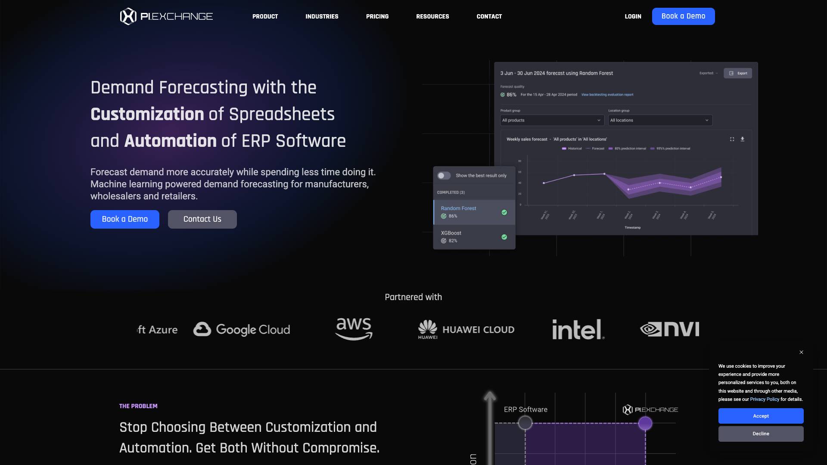Expand the All locations dropdown
Image resolution: width=827 pixels, height=465 pixels.
coord(659,120)
